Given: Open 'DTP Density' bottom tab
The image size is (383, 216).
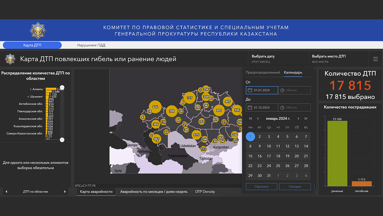Looking at the screenshot, I should tap(205, 191).
